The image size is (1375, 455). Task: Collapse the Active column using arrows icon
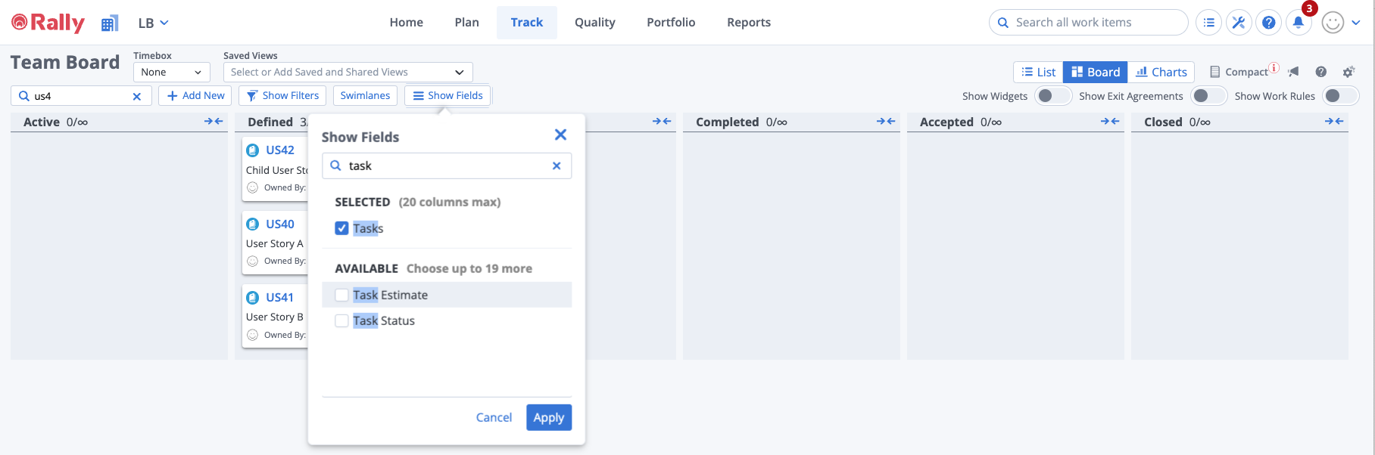tap(214, 122)
